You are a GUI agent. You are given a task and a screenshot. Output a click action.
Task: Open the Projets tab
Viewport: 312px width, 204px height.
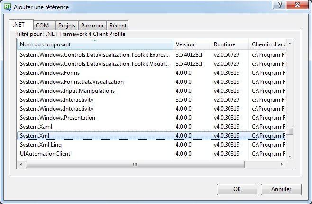67,26
